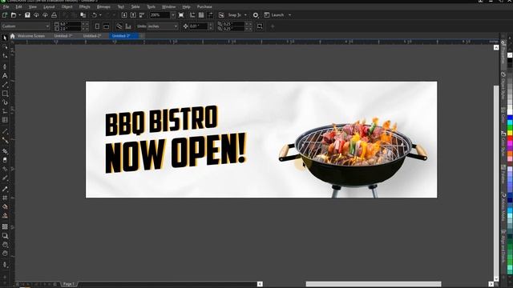Open the Object Styles docker tab
The width and height of the screenshot is (513, 288).
point(503,86)
